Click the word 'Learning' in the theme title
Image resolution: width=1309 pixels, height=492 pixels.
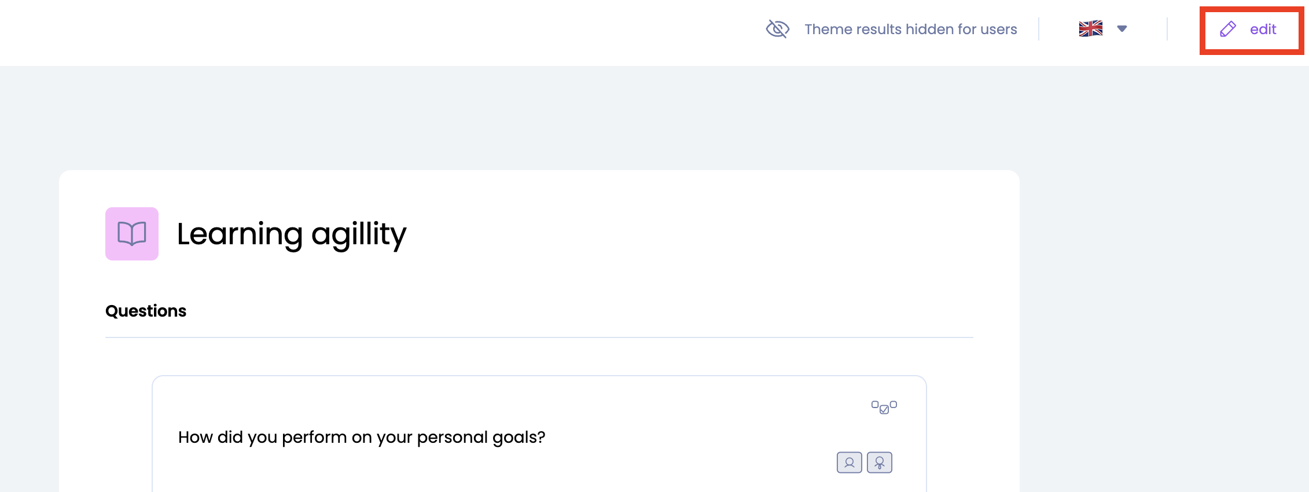pyautogui.click(x=240, y=234)
